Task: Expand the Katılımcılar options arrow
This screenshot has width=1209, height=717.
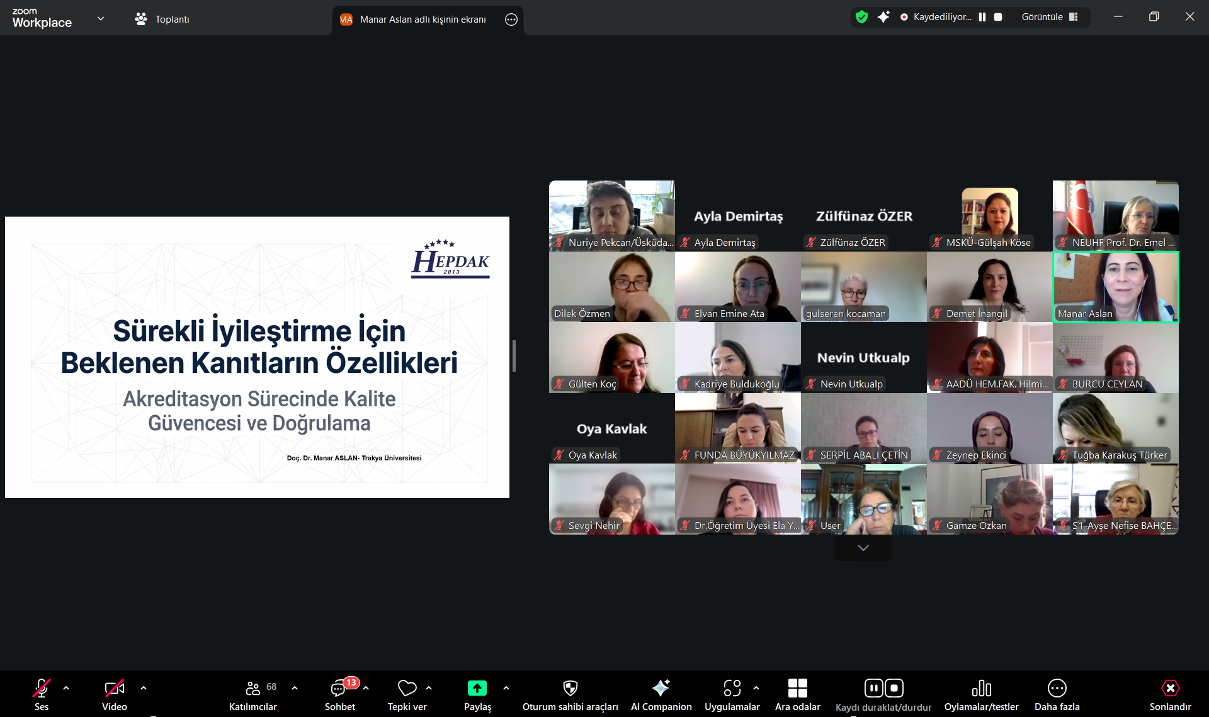Action: click(295, 688)
